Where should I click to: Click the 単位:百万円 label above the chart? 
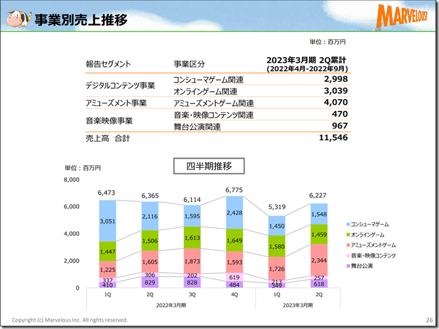point(83,168)
